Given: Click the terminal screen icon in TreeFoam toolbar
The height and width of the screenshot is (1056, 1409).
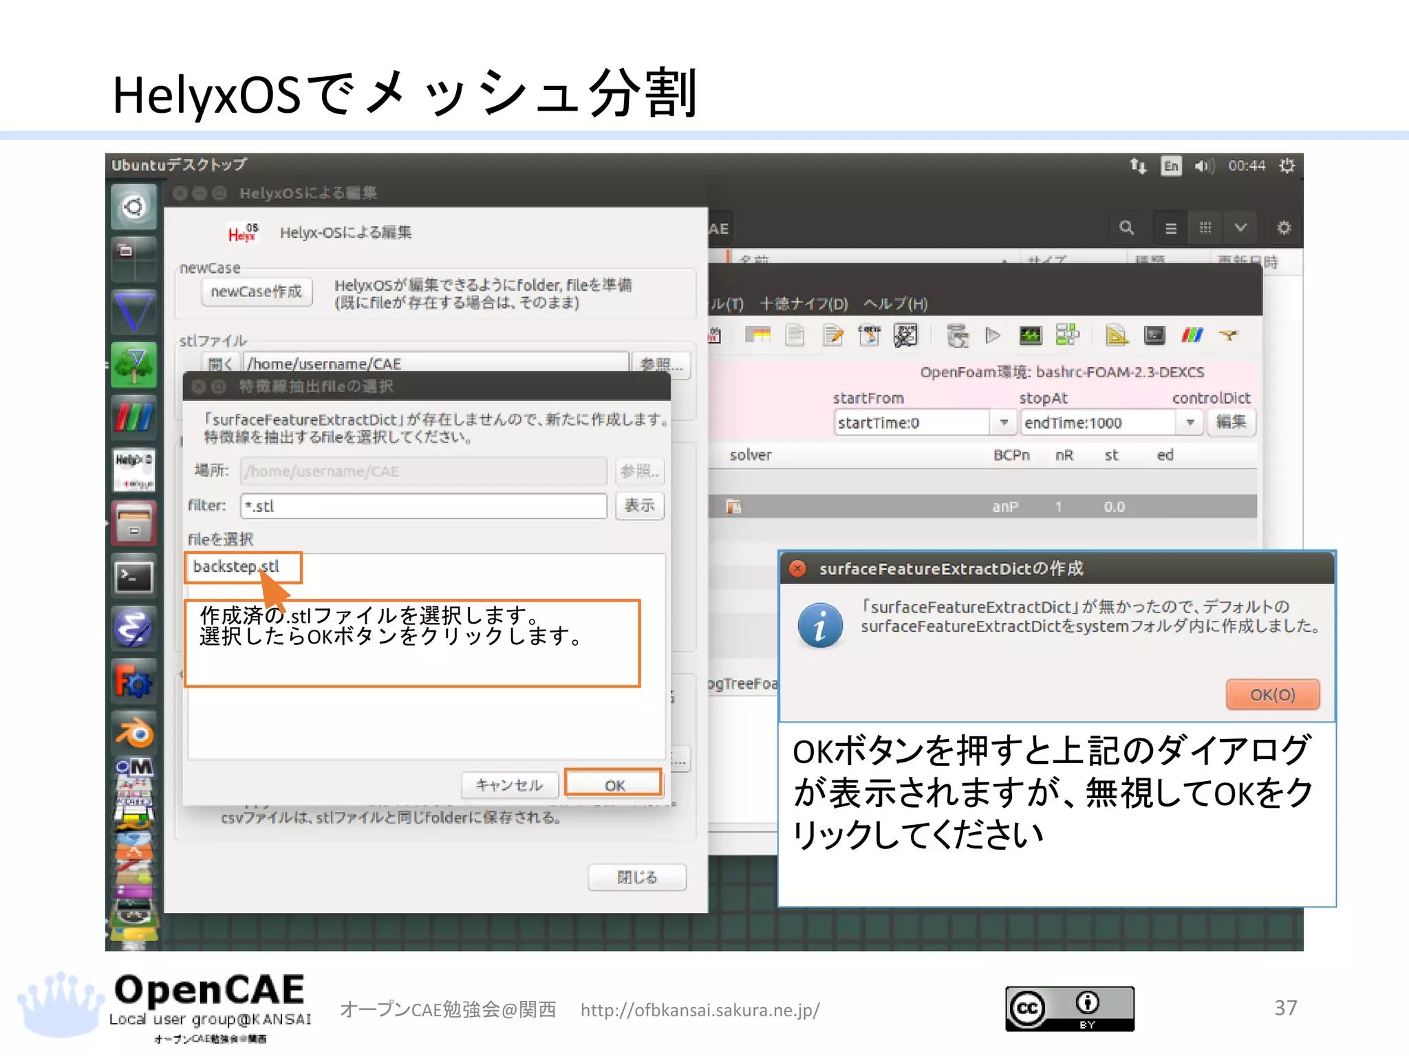Looking at the screenshot, I should point(1154,335).
